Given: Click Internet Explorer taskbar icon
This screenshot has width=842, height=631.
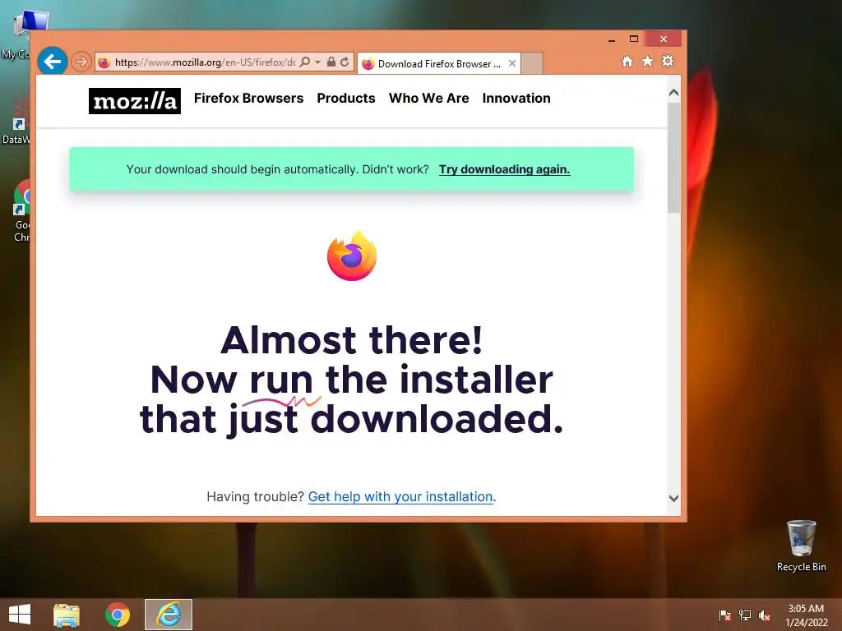Looking at the screenshot, I should click(x=169, y=615).
